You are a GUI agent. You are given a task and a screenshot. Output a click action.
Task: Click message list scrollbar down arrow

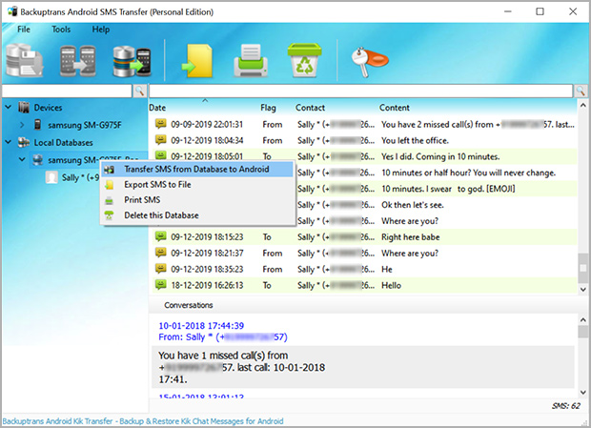click(x=582, y=290)
